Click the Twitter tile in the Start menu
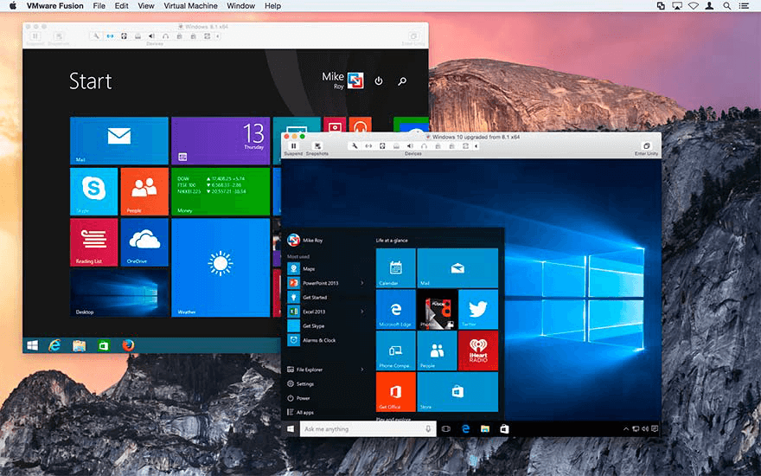The image size is (761, 476). 477,310
